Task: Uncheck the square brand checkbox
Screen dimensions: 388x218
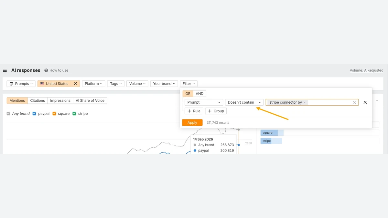Action: (x=54, y=114)
